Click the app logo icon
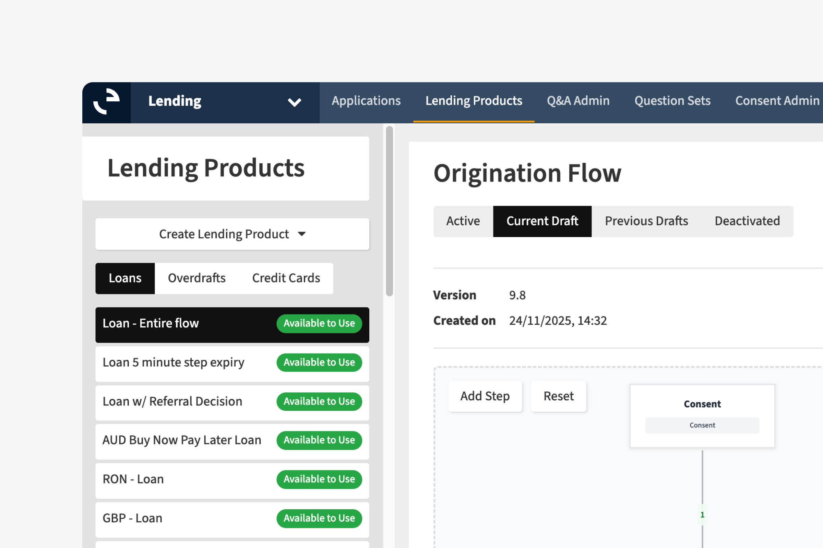Image resolution: width=823 pixels, height=548 pixels. [x=106, y=102]
